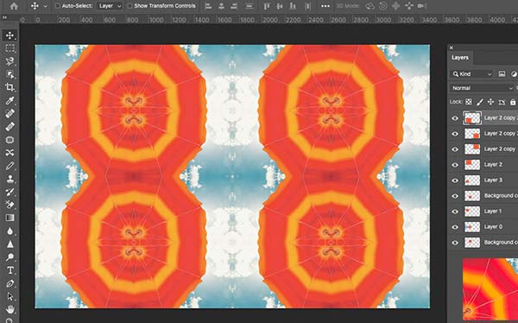Screen dimensions: 518x323
Task: Click the 3D Mode camera scale icon
Action: pos(421,6)
